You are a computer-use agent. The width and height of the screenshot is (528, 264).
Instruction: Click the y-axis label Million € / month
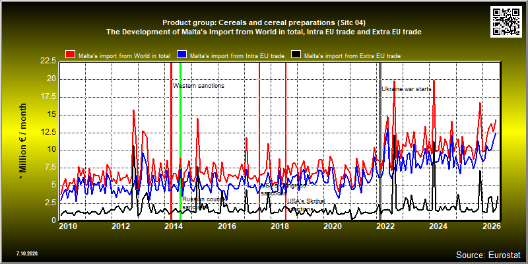click(x=22, y=141)
